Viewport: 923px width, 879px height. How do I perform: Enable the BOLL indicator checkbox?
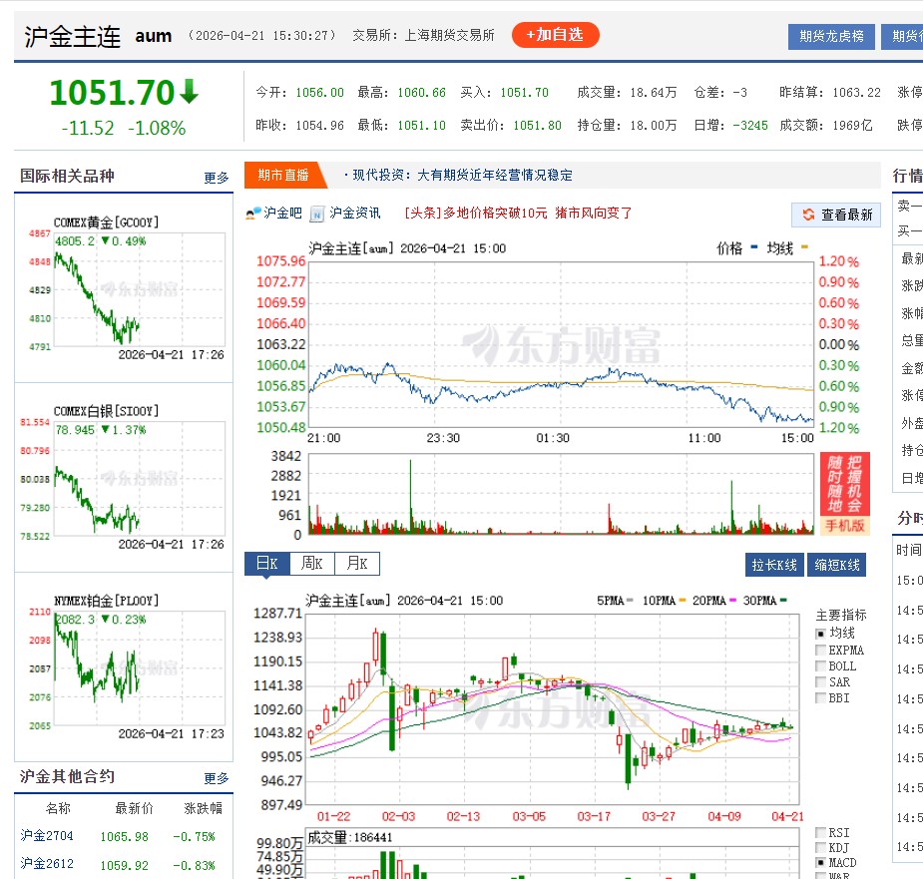pyautogui.click(x=821, y=665)
